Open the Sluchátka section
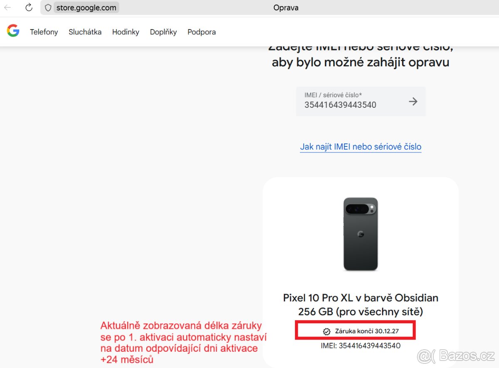This screenshot has height=368, width=499. pos(85,32)
